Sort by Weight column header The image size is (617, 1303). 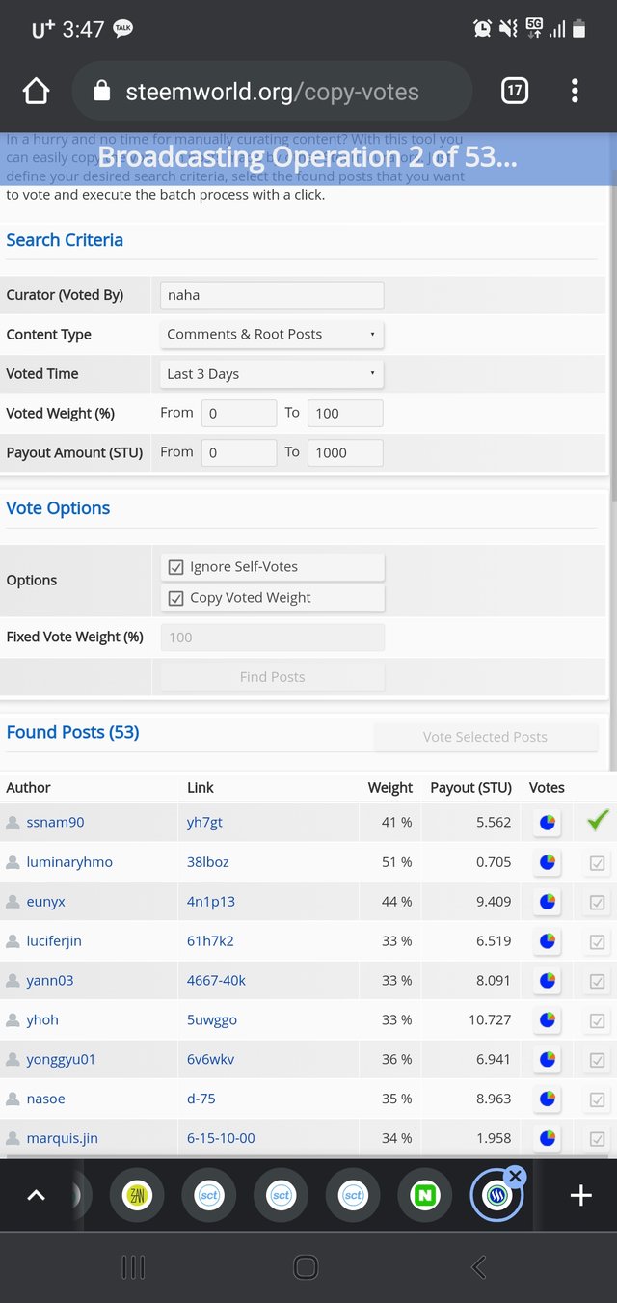[x=389, y=788]
